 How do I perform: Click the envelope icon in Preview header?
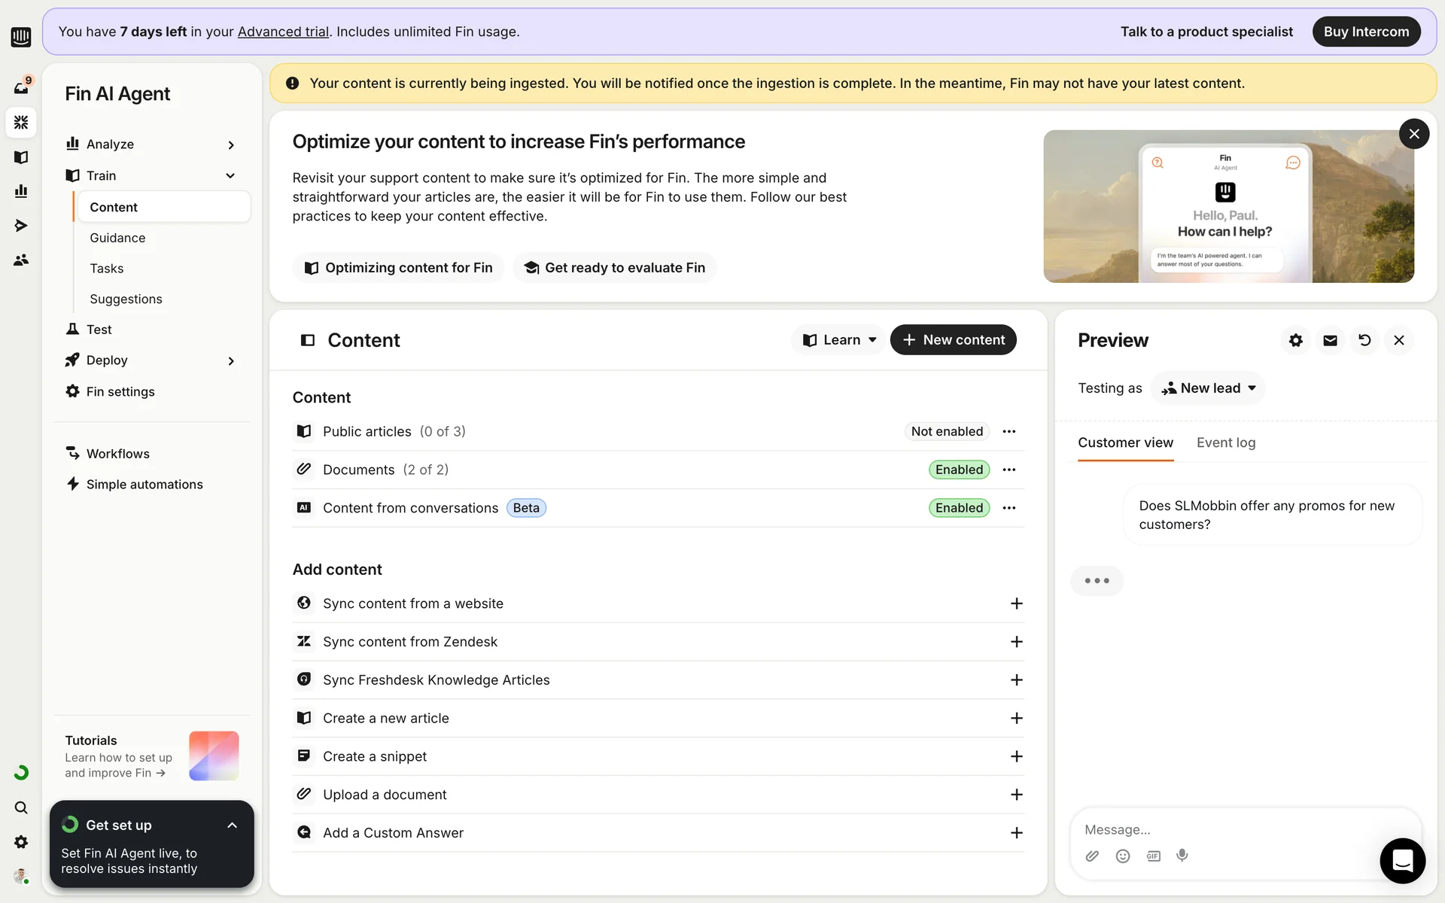tap(1330, 340)
